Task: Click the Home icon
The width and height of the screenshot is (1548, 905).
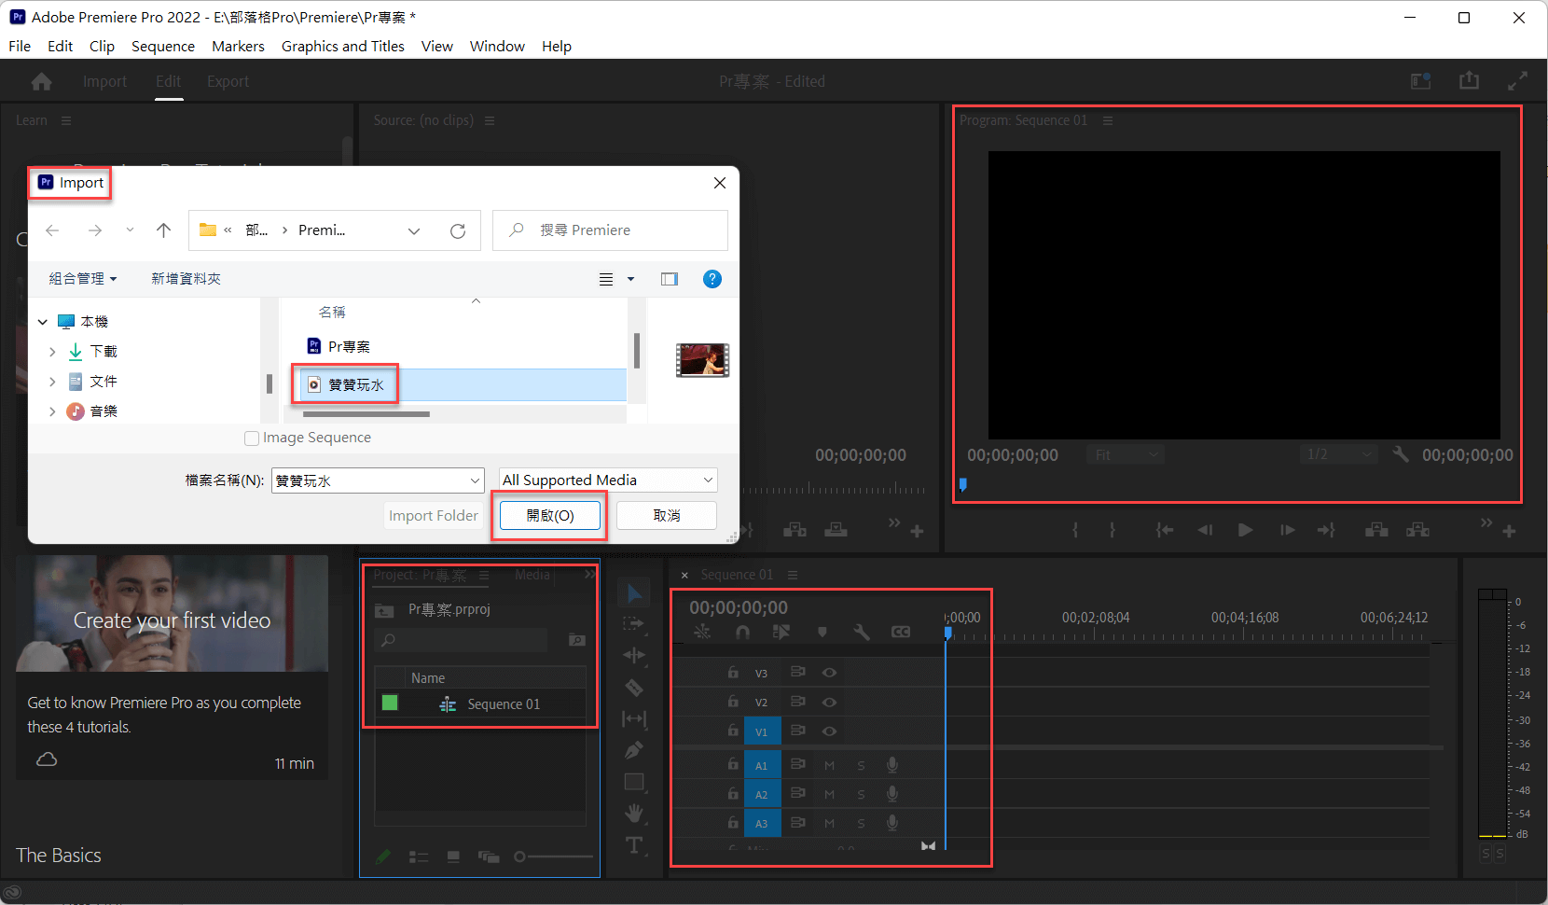Action: pyautogui.click(x=41, y=81)
